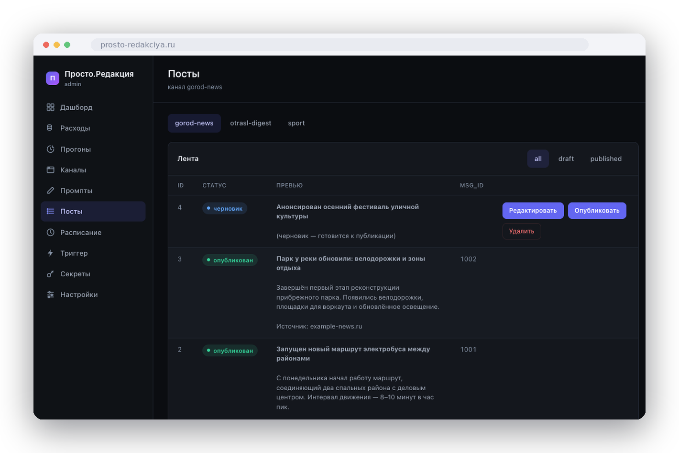Open Прогоны page
The image size is (679, 453).
click(93, 149)
